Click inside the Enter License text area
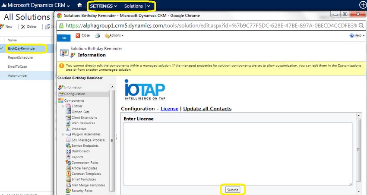This screenshot has width=367, height=195. pos(238,154)
